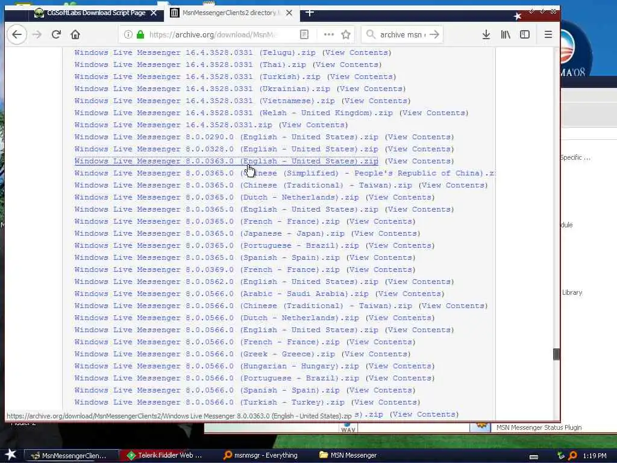Open 8.0.0562.0 English United States zip

[227, 282]
